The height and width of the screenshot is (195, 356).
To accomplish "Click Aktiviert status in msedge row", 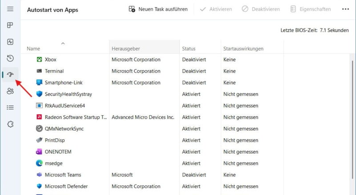I will (191, 163).
